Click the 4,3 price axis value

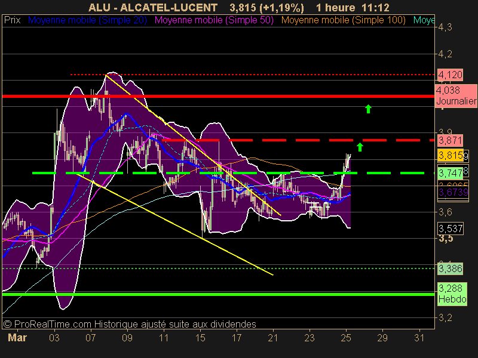point(445,27)
